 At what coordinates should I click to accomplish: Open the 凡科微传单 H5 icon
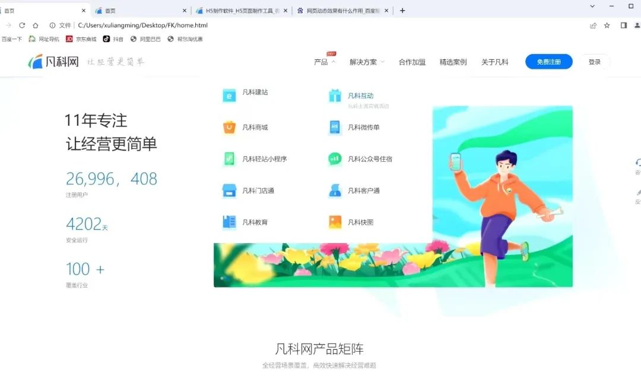pyautogui.click(x=335, y=127)
